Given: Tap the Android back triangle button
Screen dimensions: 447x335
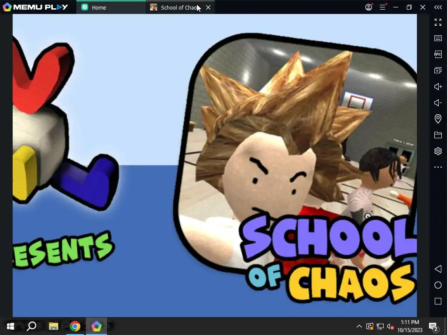Looking at the screenshot, I should (438, 269).
